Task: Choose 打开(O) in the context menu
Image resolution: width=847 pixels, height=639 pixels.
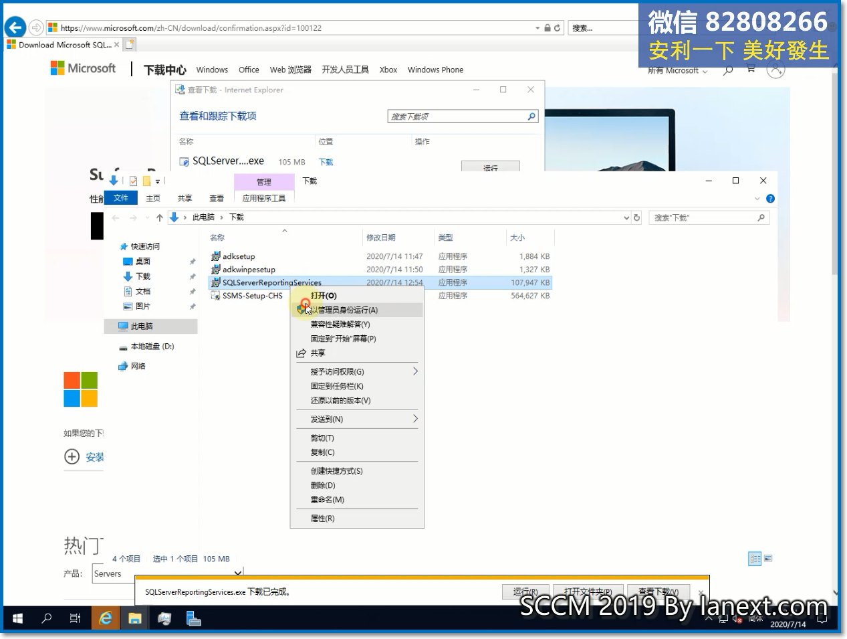Action: click(357, 296)
